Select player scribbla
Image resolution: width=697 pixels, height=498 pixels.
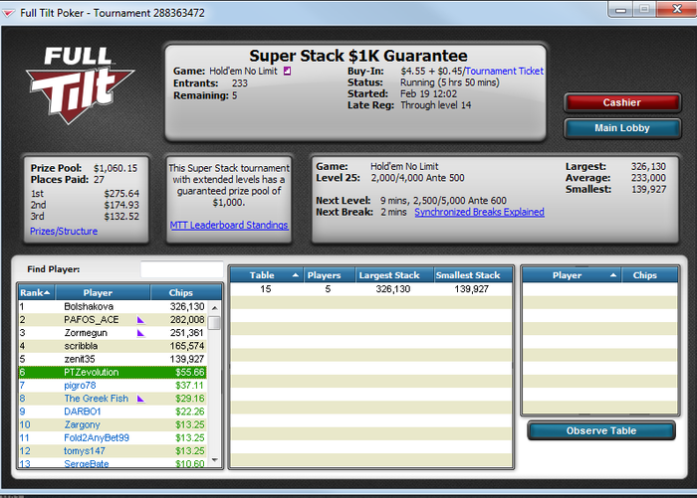click(113, 346)
